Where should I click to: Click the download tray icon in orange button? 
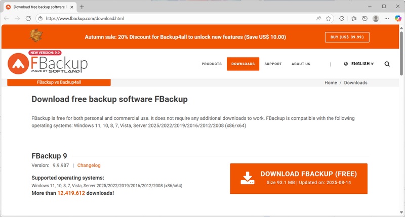[x=248, y=178]
